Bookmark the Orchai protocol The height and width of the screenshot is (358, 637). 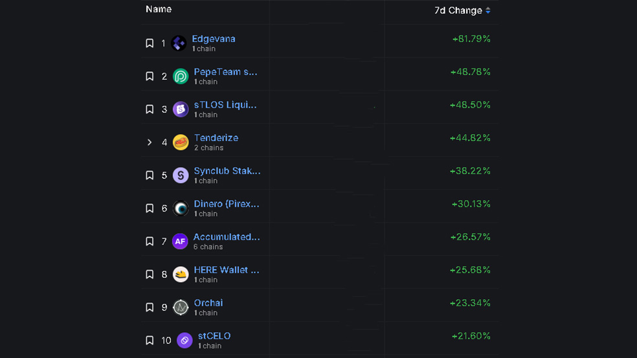150,308
